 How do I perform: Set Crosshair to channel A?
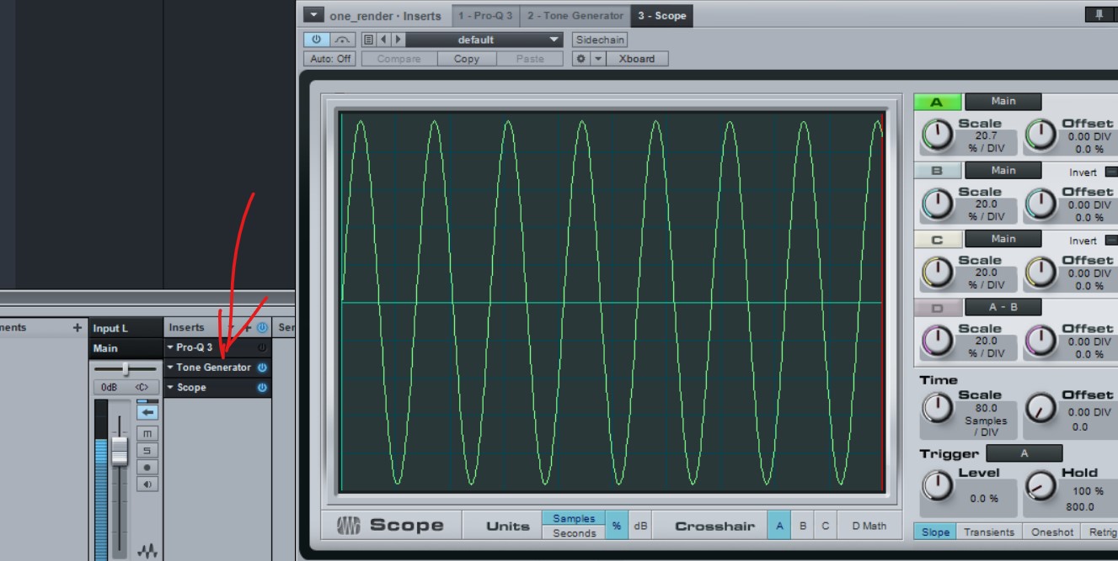click(x=779, y=526)
